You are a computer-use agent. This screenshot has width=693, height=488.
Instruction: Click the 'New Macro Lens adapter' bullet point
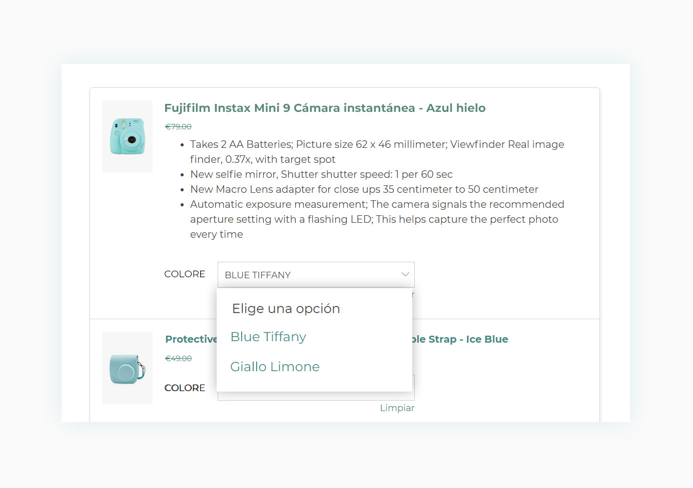[364, 189]
